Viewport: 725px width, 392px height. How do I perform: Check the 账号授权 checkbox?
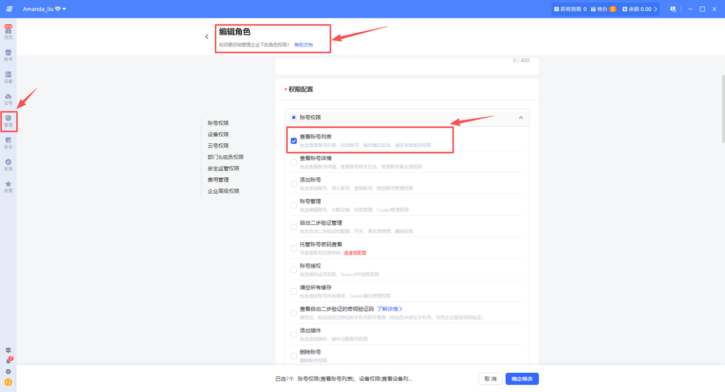(294, 270)
